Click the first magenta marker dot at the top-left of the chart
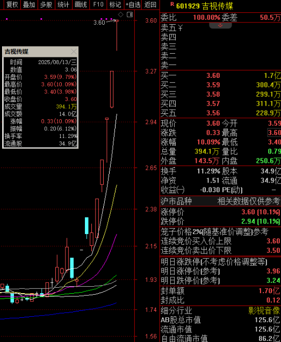Image resolution: width=281 pixels, height=342 pixels. pos(7,19)
